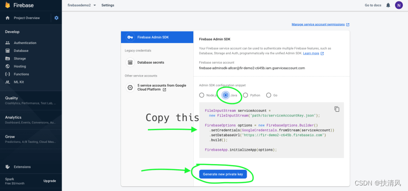Open Extensions in the sidebar

coord(22,167)
